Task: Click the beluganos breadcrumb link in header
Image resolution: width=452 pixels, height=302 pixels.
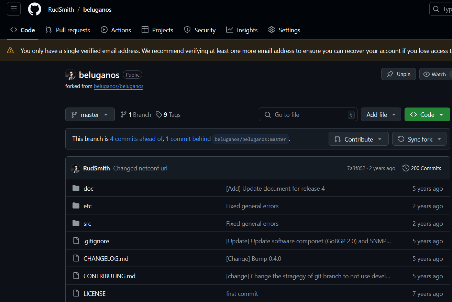Action: tap(97, 10)
